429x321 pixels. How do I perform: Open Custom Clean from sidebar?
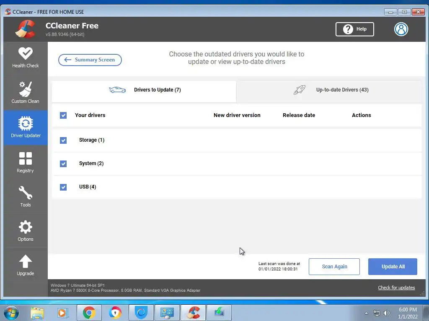[x=26, y=92]
